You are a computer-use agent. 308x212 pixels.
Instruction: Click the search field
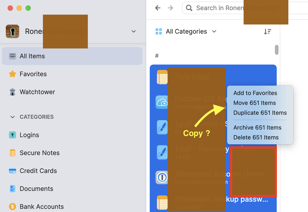click(219, 8)
